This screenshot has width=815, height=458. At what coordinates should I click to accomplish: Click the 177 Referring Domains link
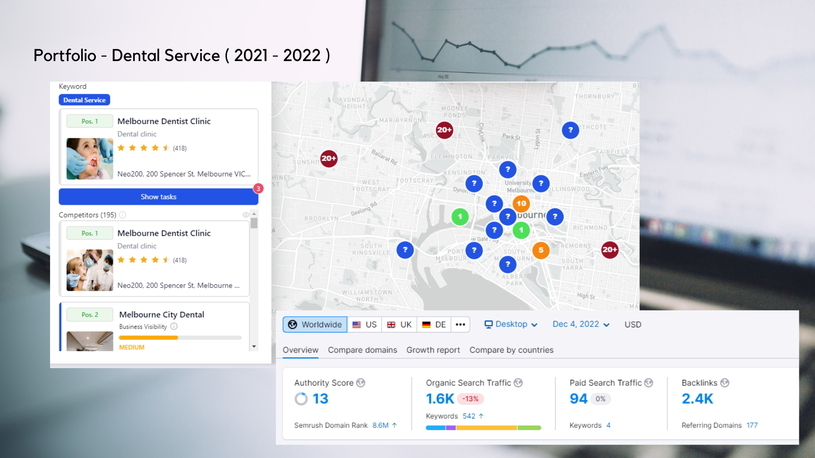(752, 425)
